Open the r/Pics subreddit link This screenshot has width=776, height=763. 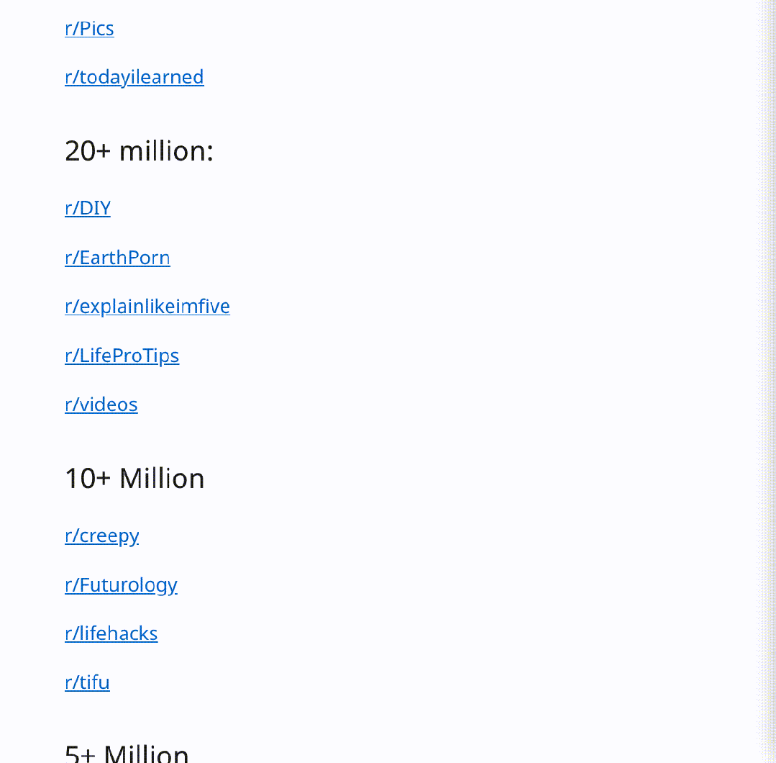[x=89, y=29]
